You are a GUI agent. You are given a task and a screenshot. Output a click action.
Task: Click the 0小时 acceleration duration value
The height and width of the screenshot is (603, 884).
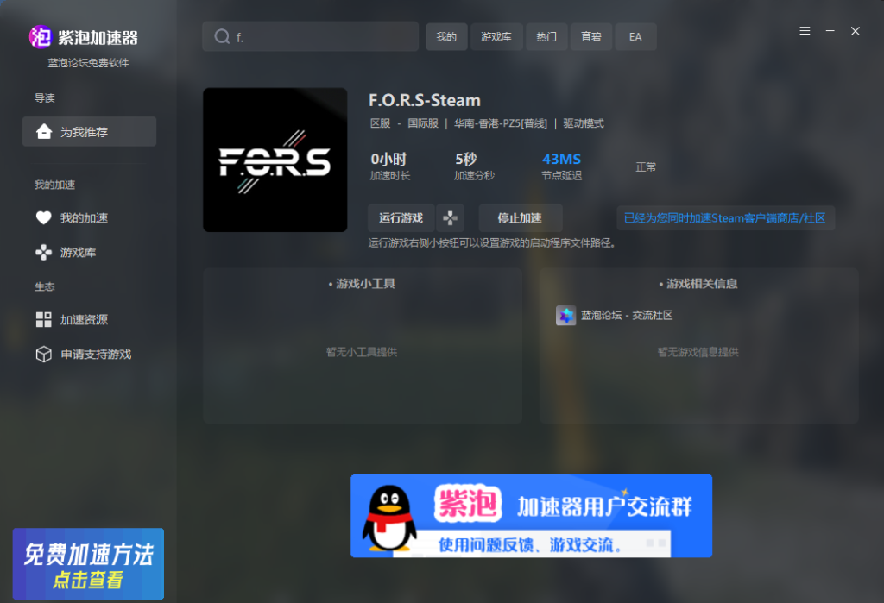click(x=388, y=159)
